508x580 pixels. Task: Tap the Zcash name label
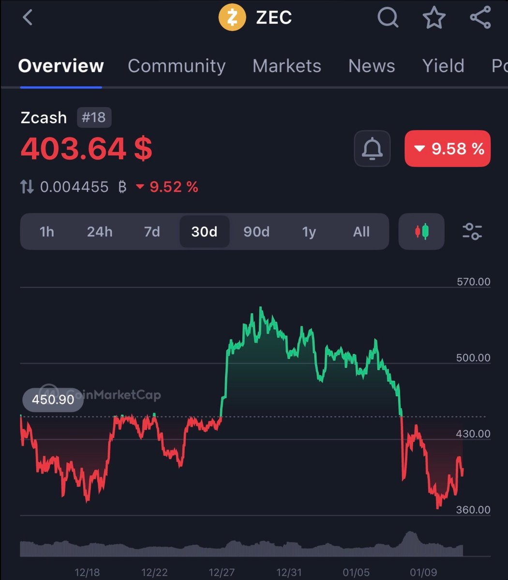[44, 117]
